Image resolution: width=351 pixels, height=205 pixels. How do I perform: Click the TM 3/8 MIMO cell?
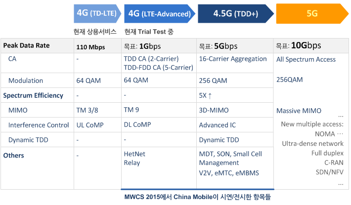tap(97, 110)
